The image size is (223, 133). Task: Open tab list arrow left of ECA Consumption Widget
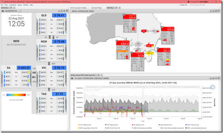click(68, 8)
